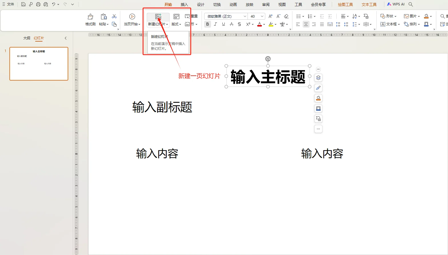Click the Copy icon below scissors
Image resolution: width=448 pixels, height=255 pixels.
(x=114, y=24)
